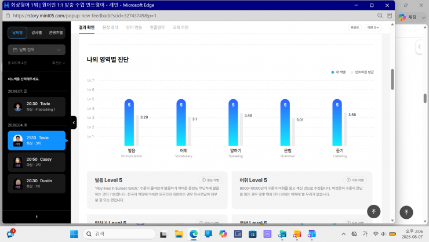This screenshot has width=429, height=242.
Task: Click the feedback page vertical scrollbar thumb
Action: click(392, 79)
